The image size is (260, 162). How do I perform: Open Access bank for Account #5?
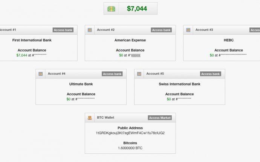click(x=211, y=74)
